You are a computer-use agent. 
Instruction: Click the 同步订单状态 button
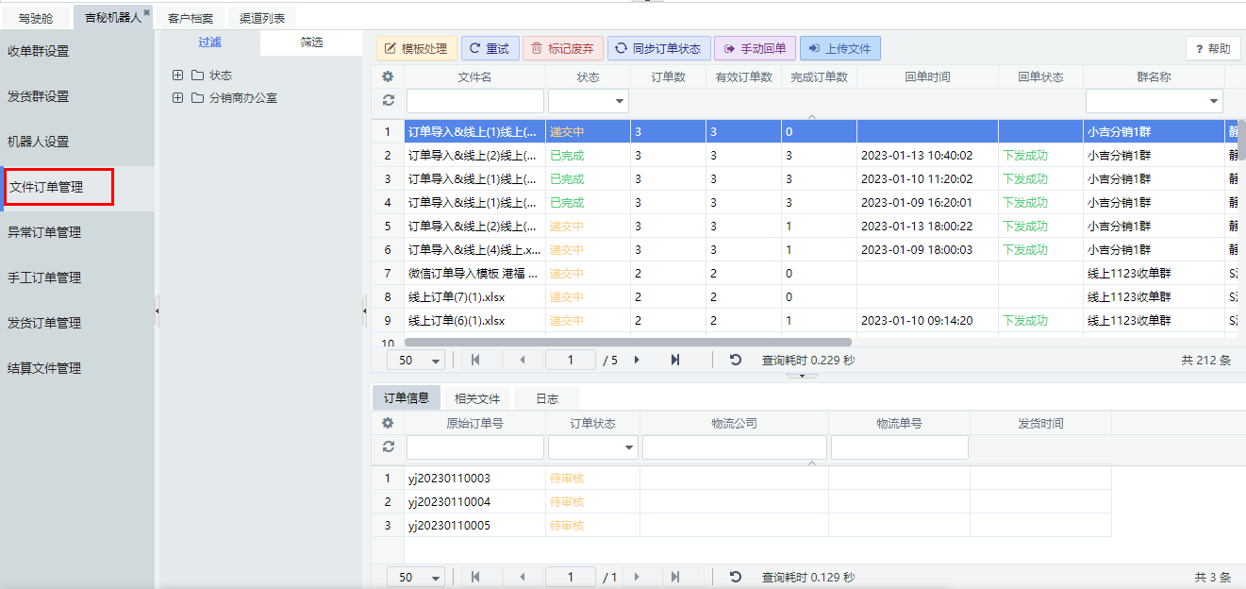pyautogui.click(x=658, y=49)
